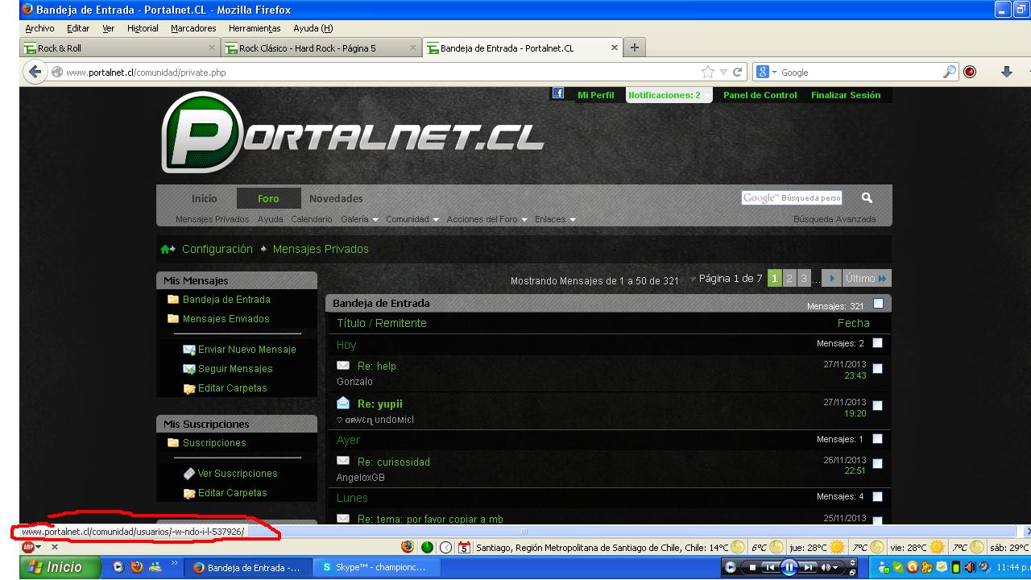The width and height of the screenshot is (1031, 580).
Task: Select the Re: yupii message checkbox
Action: (877, 406)
